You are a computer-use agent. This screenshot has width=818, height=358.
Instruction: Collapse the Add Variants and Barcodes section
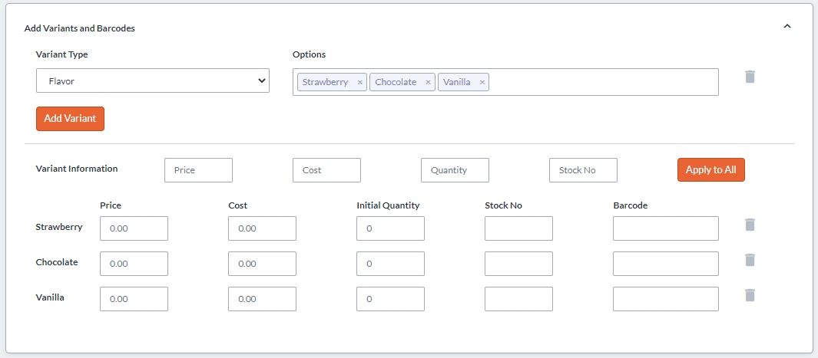coord(787,27)
